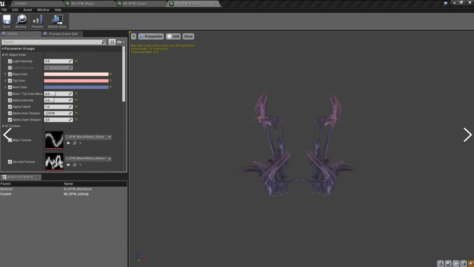Image resolution: width=474 pixels, height=267 pixels.
Task: Reset Second Texture to default
Action: pos(80,165)
